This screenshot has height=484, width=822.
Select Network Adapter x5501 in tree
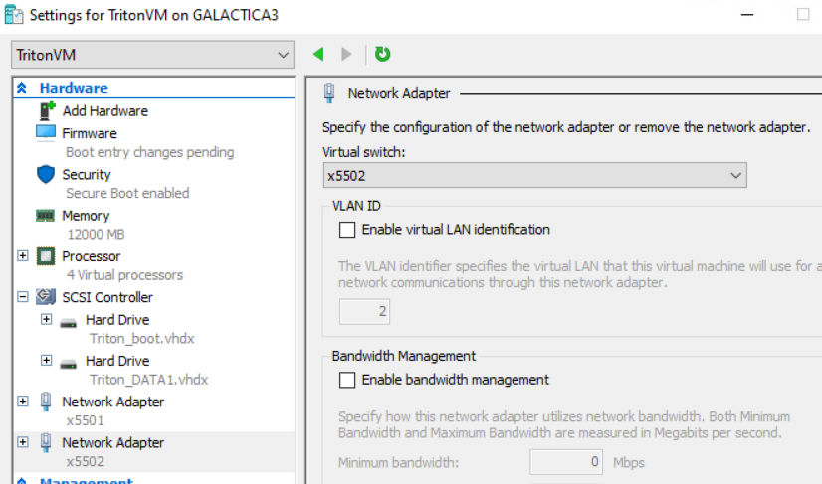pos(112,403)
